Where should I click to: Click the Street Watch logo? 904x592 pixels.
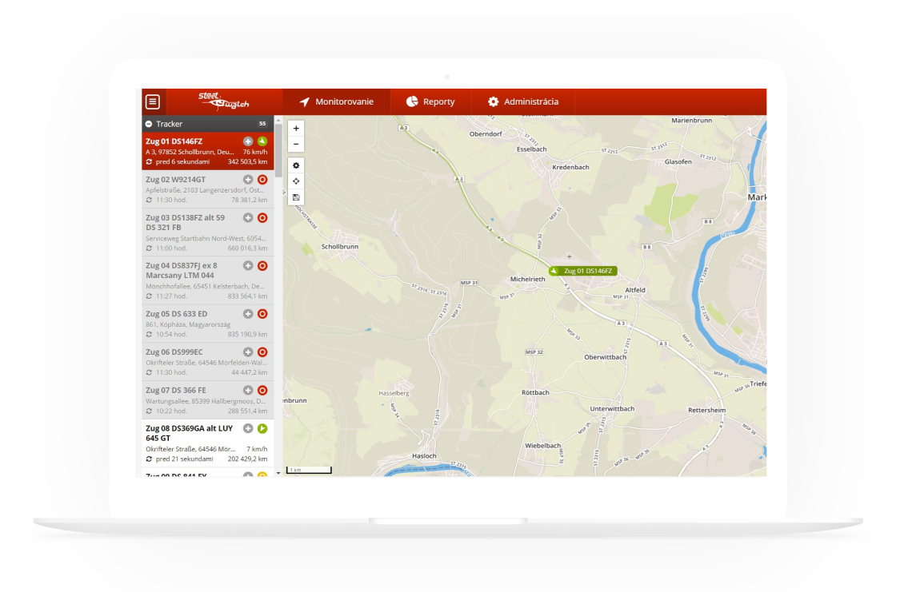click(x=224, y=101)
